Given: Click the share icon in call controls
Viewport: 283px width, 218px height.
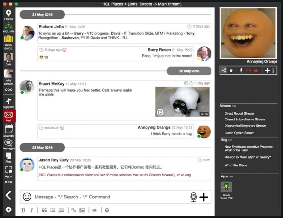Looking at the screenshot, I should tap(224, 70).
